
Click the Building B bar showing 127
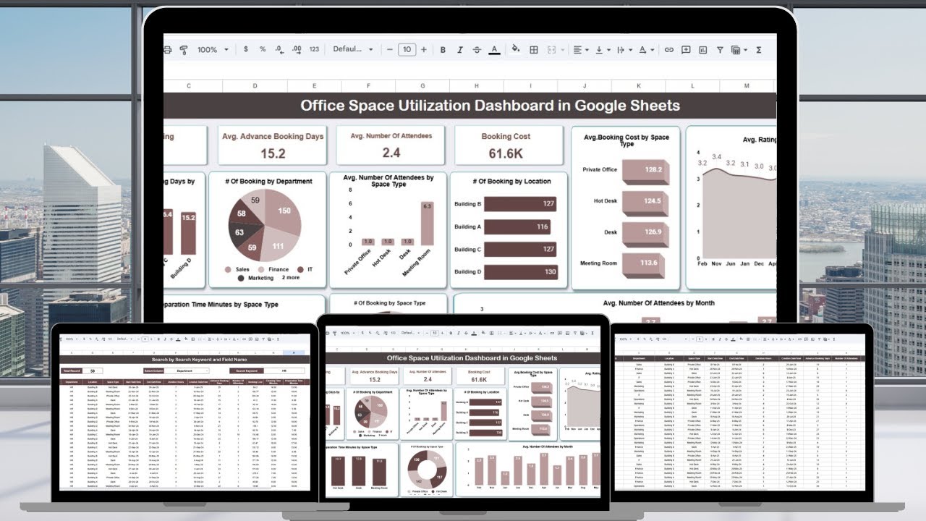(x=522, y=204)
